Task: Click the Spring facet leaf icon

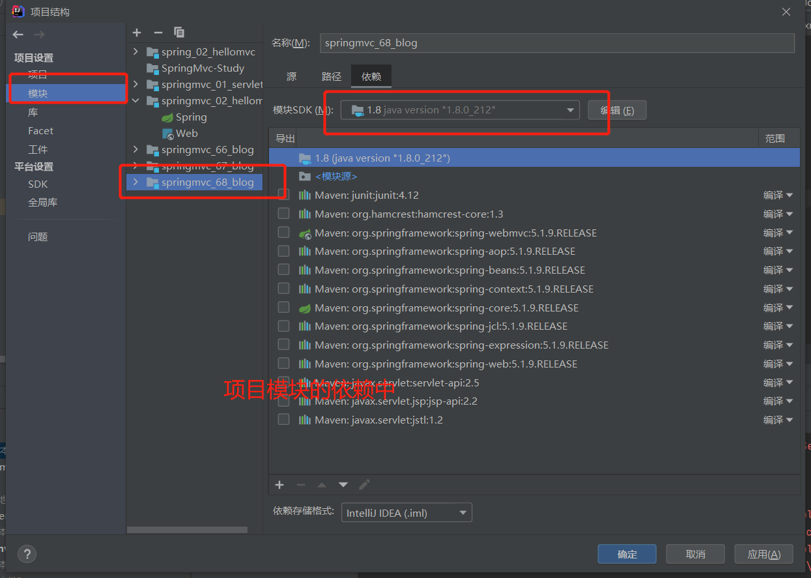Action: (x=167, y=117)
